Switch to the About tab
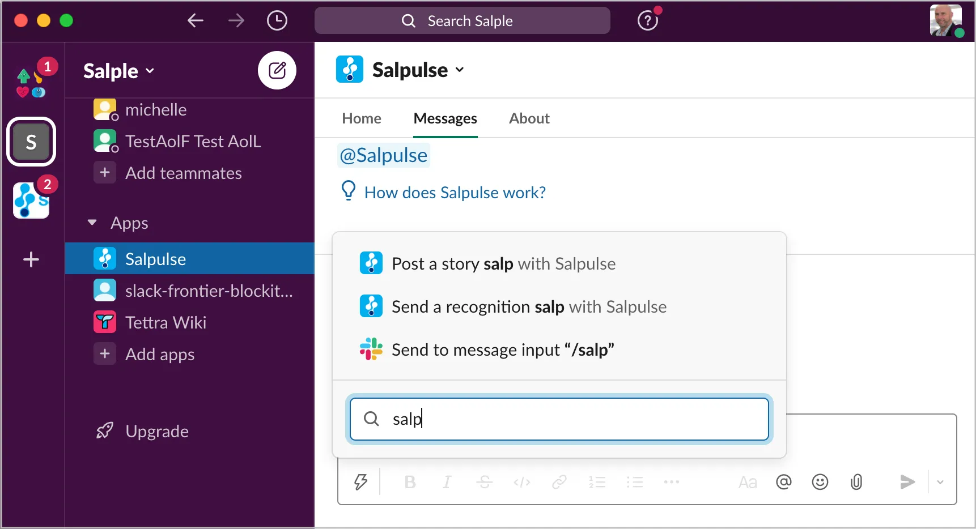976x529 pixels. click(529, 118)
